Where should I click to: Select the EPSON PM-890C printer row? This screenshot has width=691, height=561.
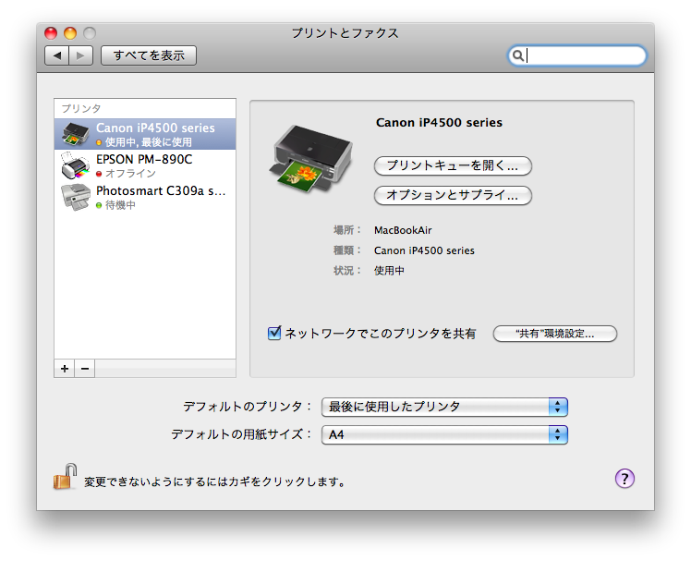[145, 165]
